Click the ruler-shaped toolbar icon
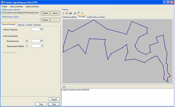This screenshot has height=107, width=175. (x=79, y=13)
